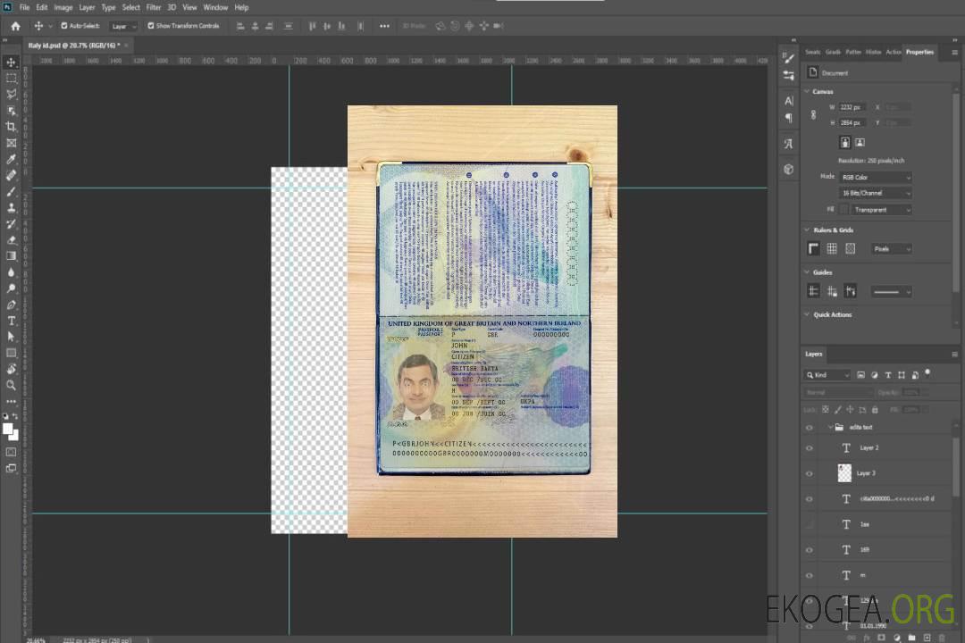
Task: Open the Filter menu
Action: point(154,7)
